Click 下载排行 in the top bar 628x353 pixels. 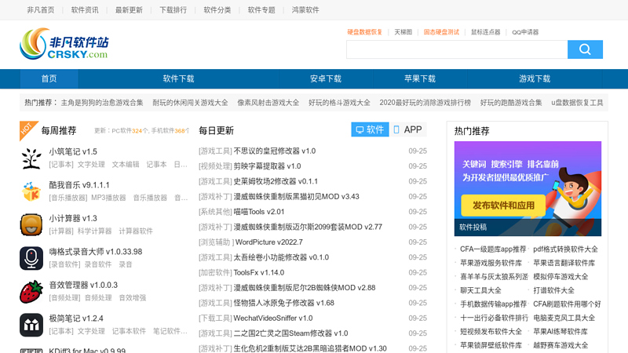tap(173, 10)
